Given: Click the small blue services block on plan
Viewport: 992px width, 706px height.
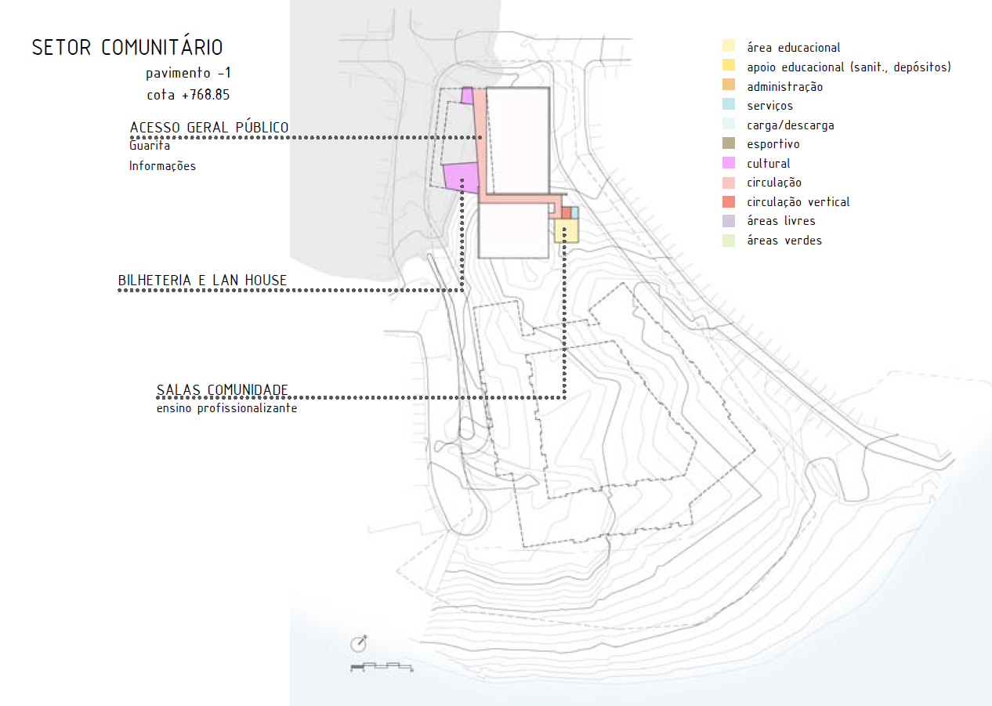Looking at the screenshot, I should [574, 212].
